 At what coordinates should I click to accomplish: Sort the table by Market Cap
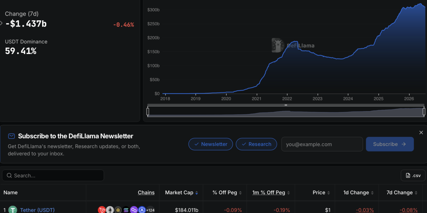181,193
